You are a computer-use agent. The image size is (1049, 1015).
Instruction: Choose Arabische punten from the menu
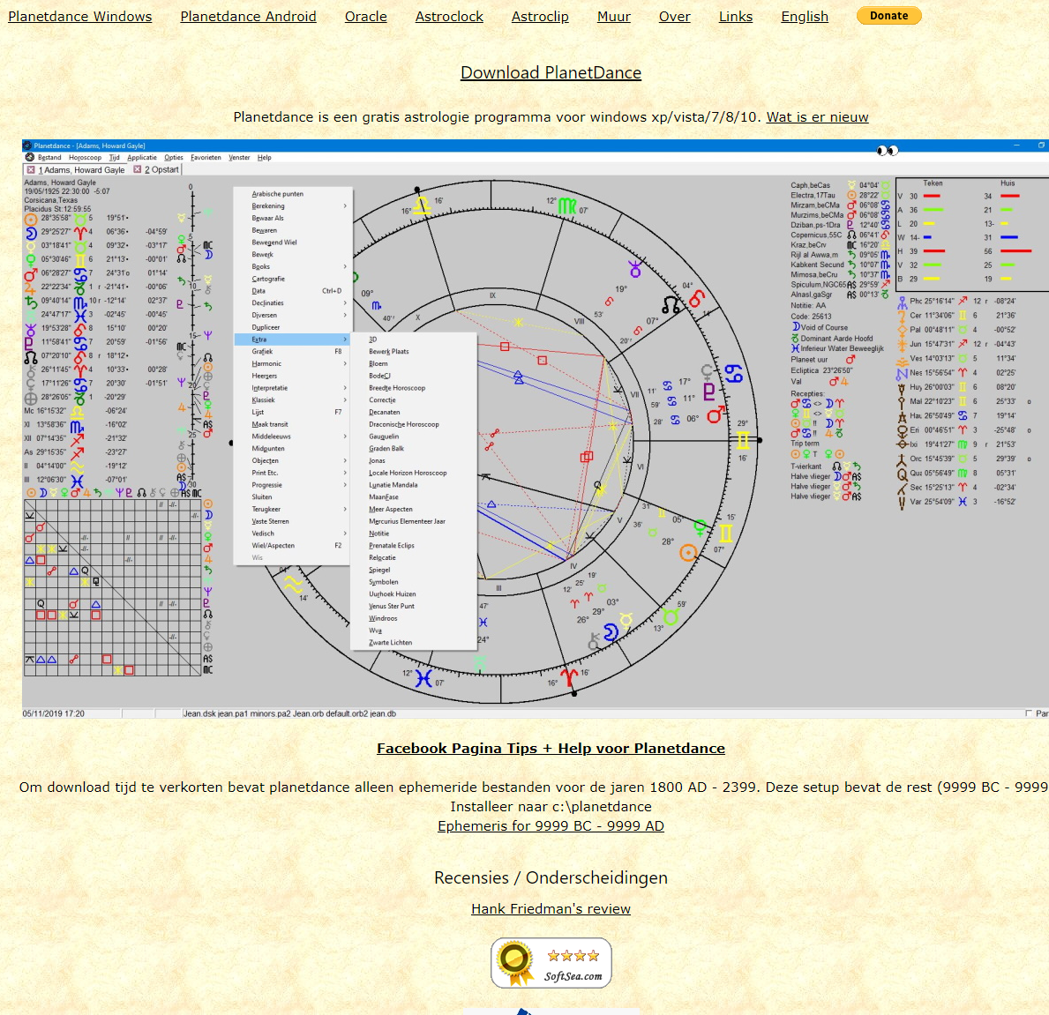click(278, 194)
